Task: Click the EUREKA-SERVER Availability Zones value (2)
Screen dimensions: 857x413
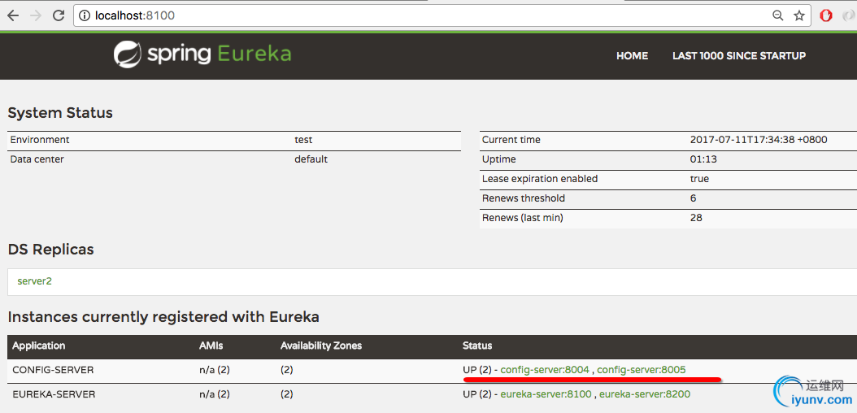Action: tap(286, 393)
